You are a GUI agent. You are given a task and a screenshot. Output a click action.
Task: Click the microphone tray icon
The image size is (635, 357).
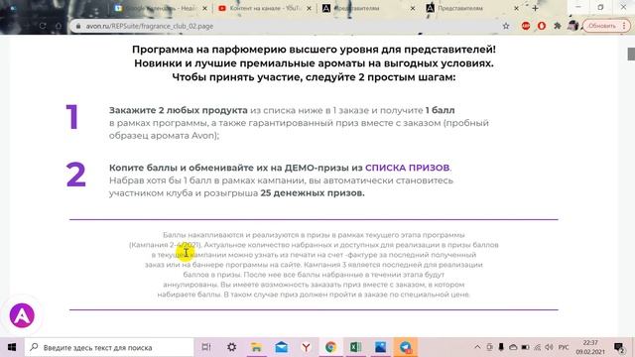click(501, 347)
